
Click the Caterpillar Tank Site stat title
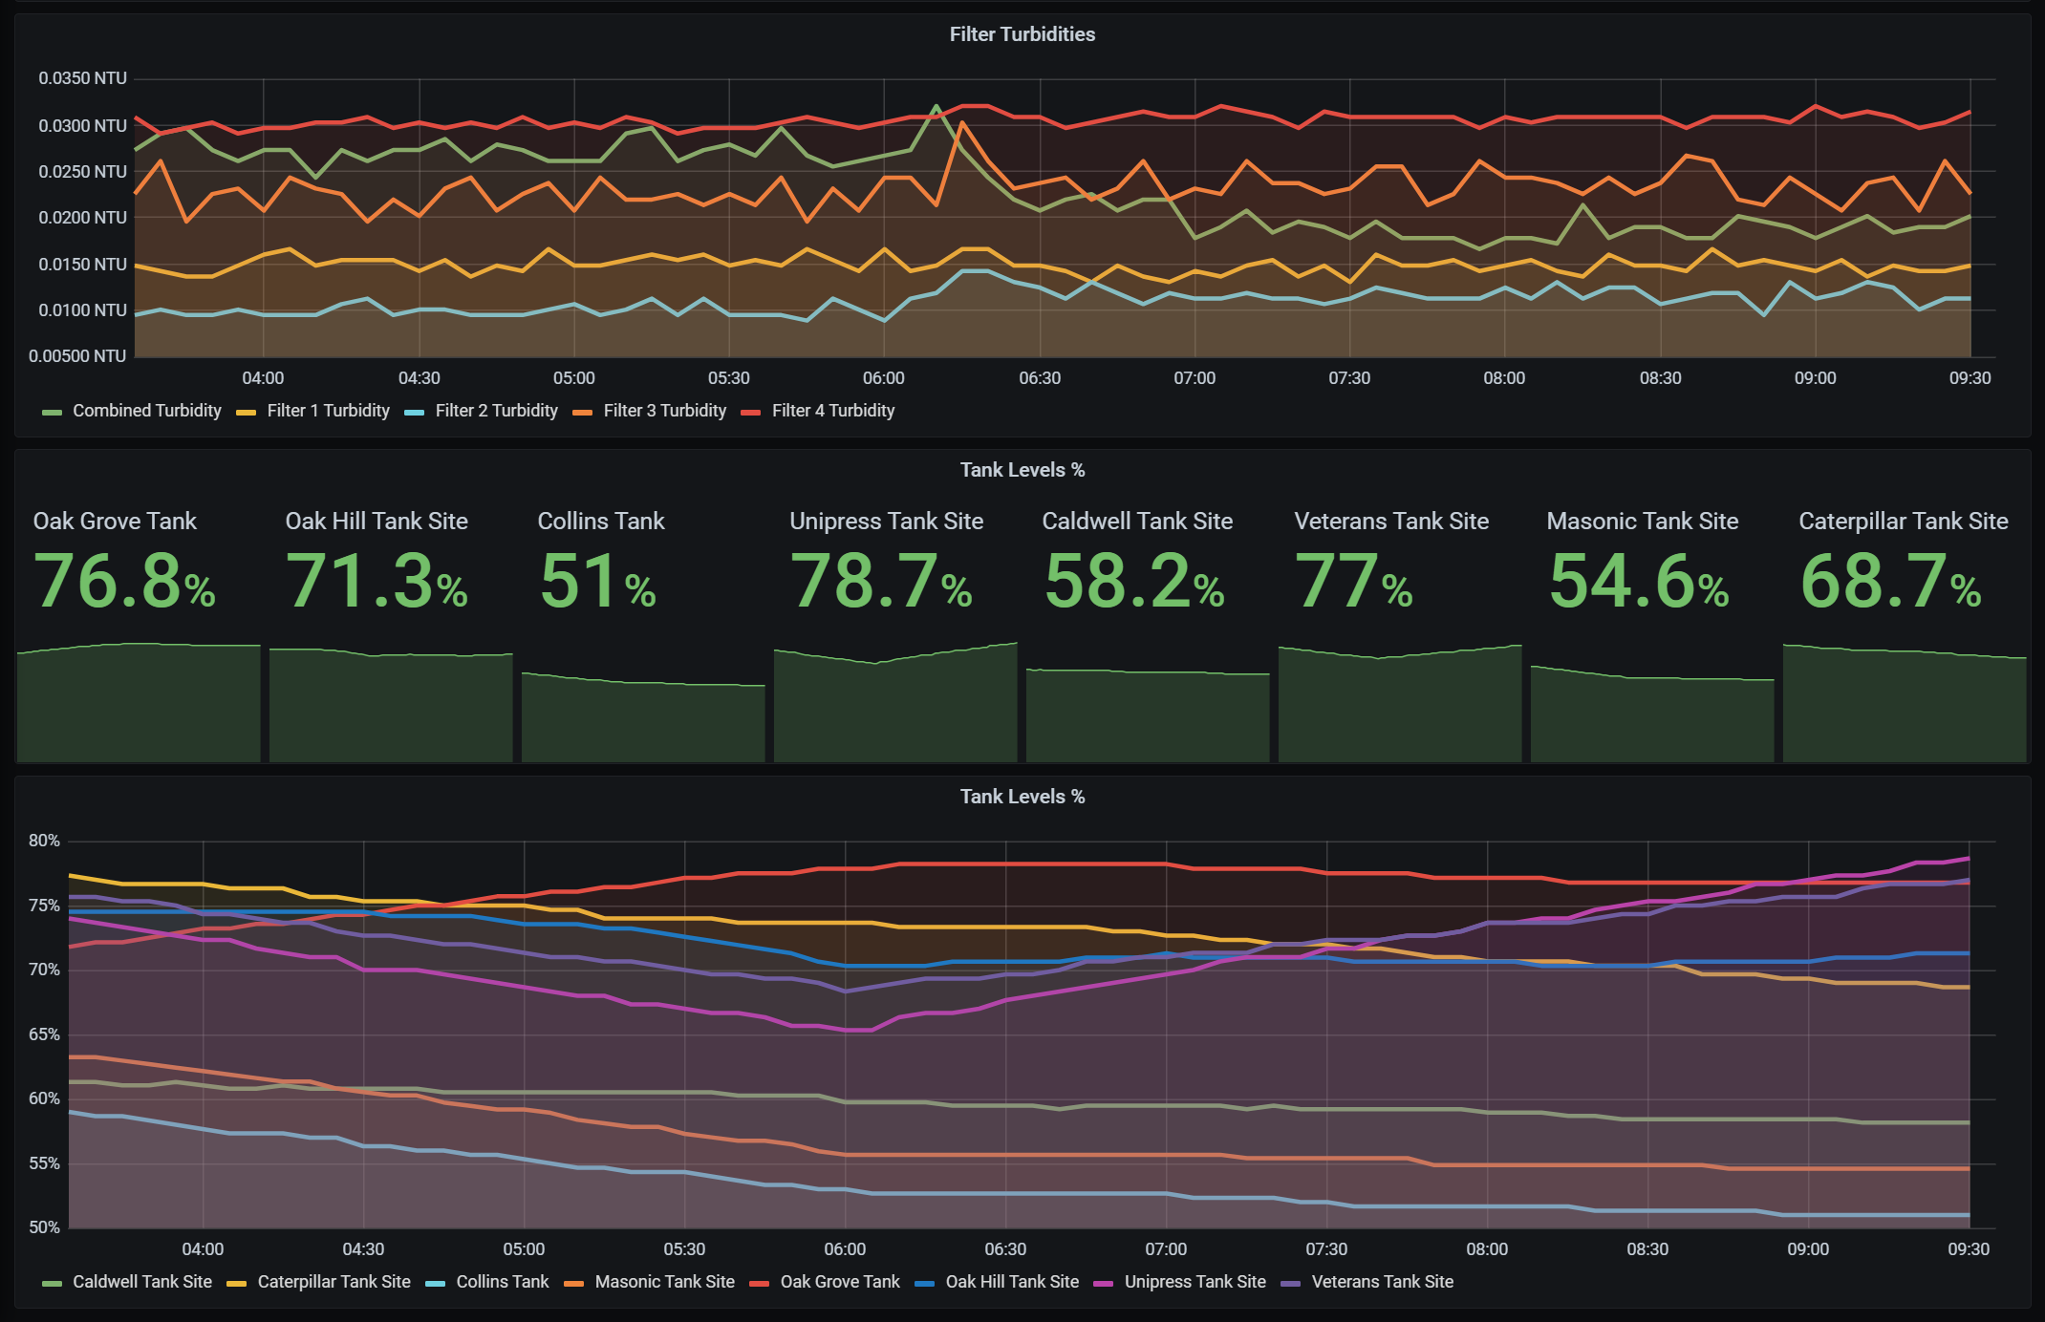tap(1904, 522)
